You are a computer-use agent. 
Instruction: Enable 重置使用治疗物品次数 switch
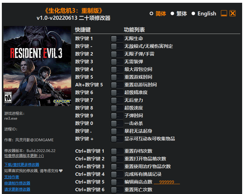pos(117,167)
